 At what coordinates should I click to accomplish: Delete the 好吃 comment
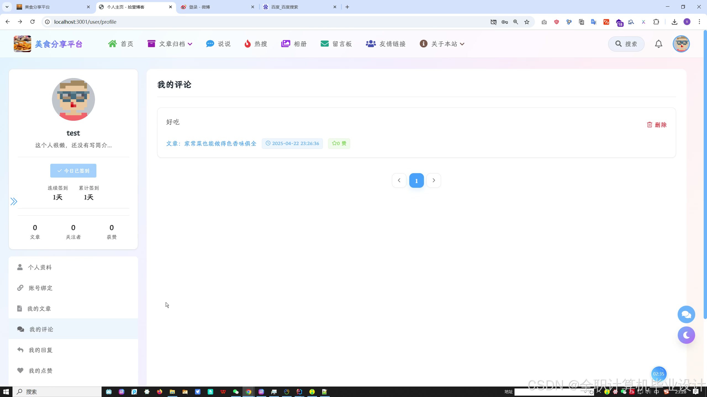(657, 125)
